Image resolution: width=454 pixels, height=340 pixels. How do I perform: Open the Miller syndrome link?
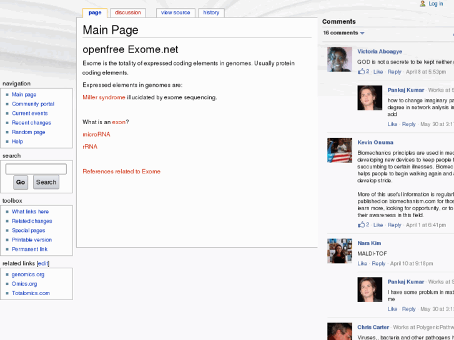click(x=104, y=97)
